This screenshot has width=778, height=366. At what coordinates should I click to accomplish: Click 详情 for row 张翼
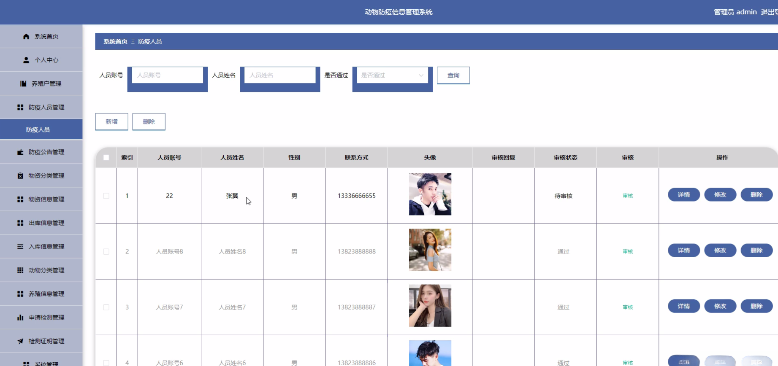[684, 194]
